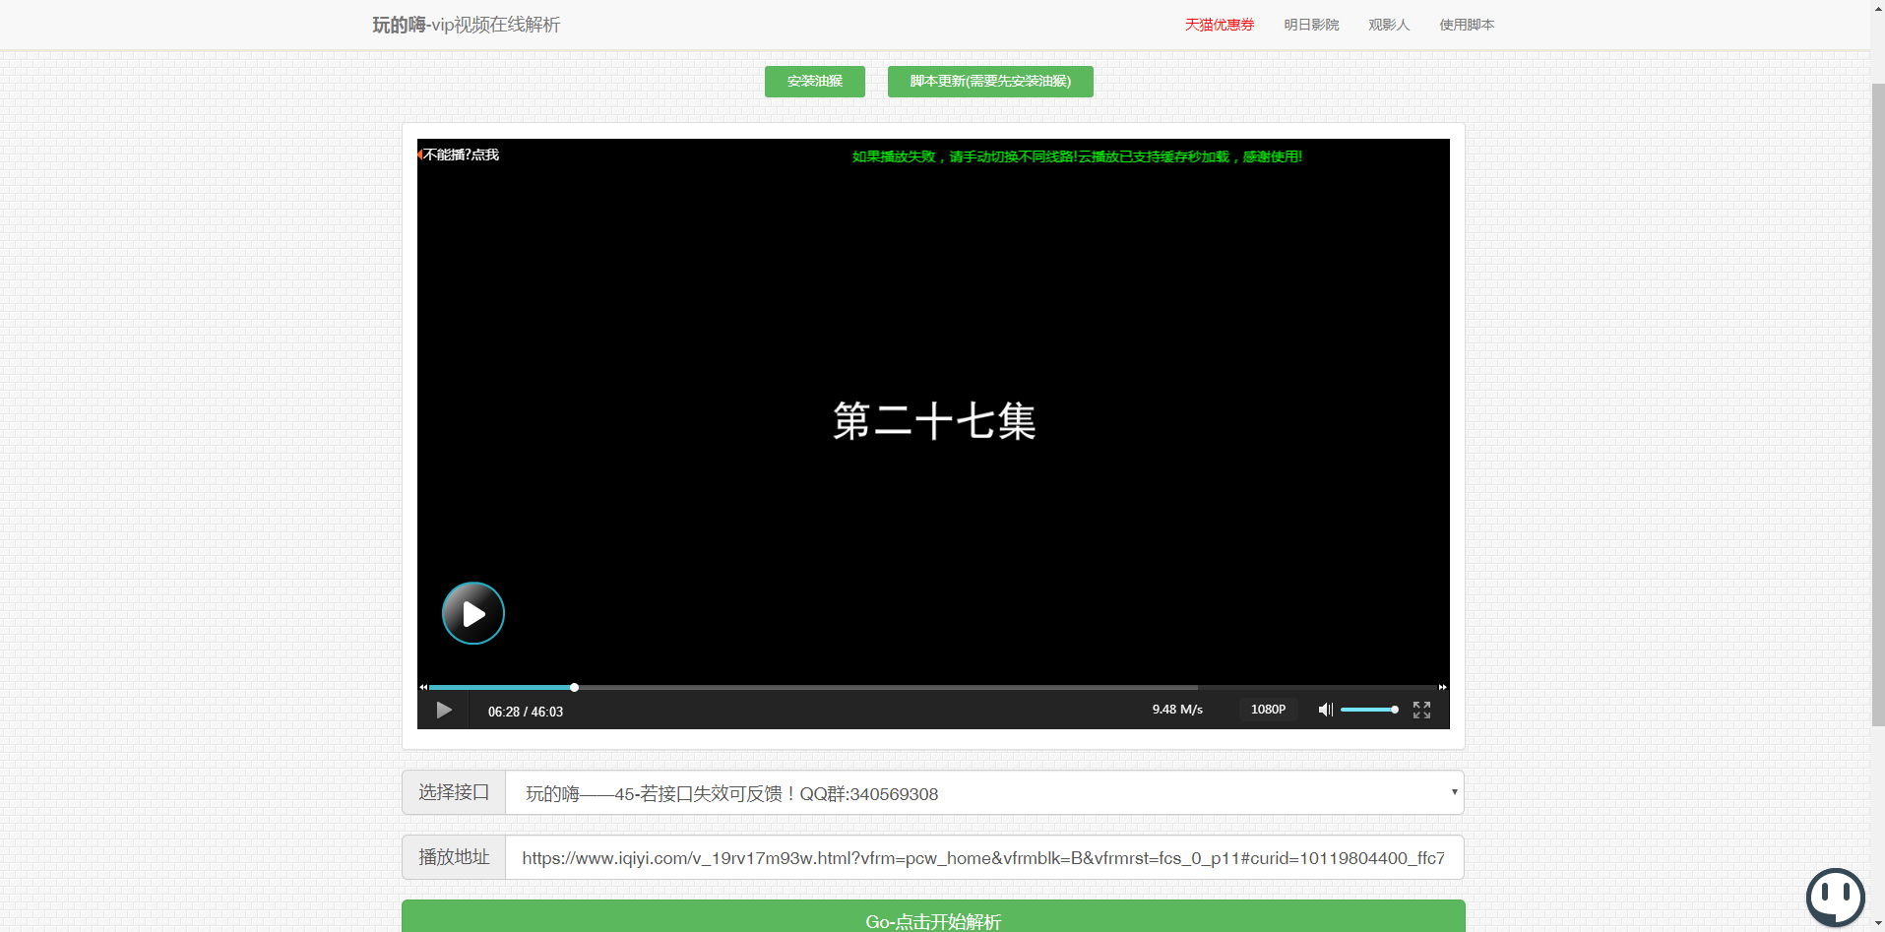Click the 不能播?点我 help link
This screenshot has width=1885, height=932.
click(460, 155)
